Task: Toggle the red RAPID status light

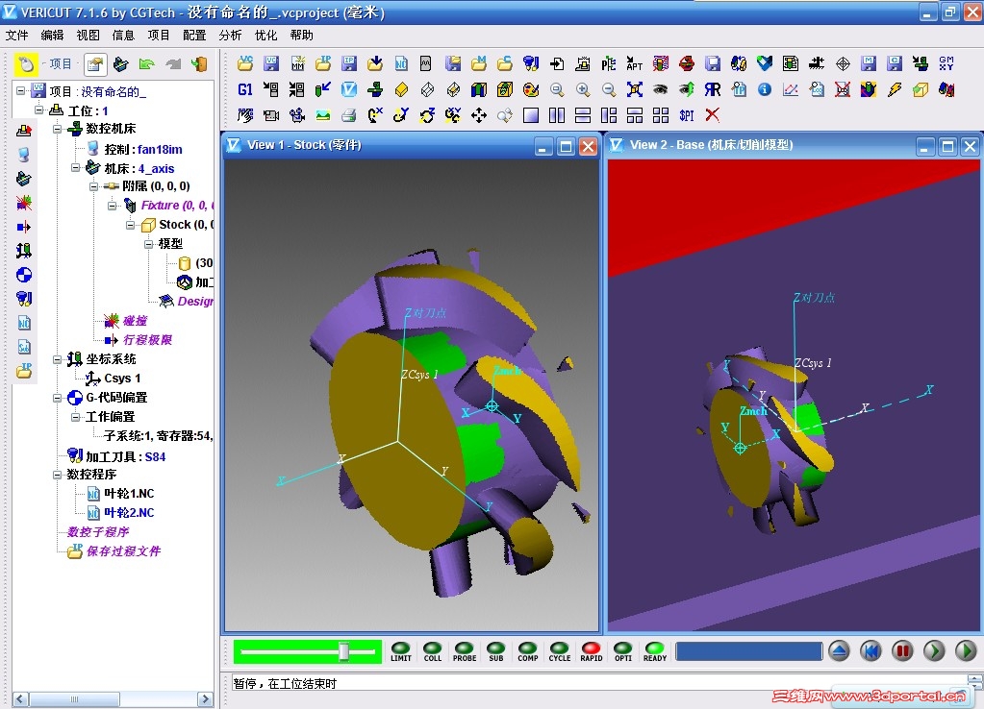Action: tap(592, 650)
